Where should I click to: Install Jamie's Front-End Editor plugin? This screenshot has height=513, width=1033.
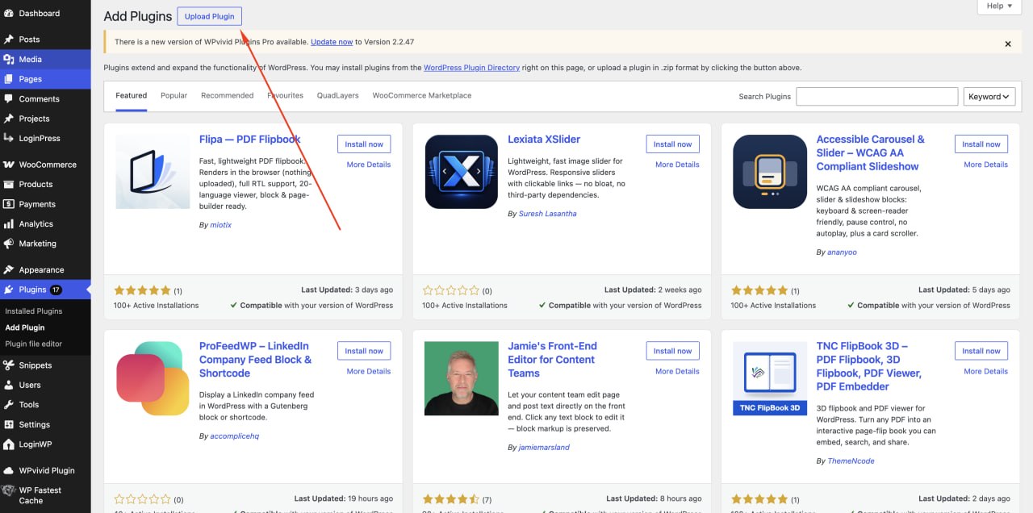[x=672, y=351]
